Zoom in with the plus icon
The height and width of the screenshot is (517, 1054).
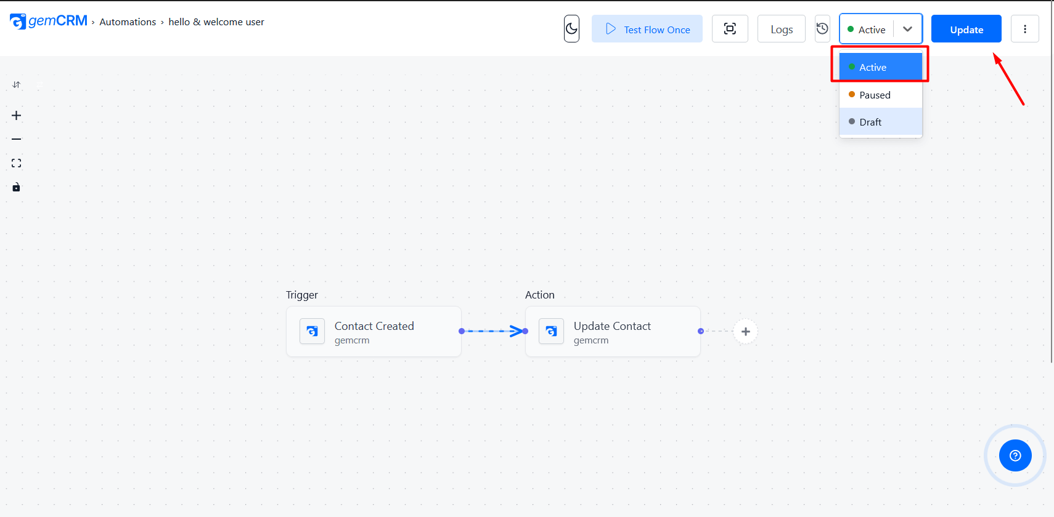pyautogui.click(x=17, y=116)
